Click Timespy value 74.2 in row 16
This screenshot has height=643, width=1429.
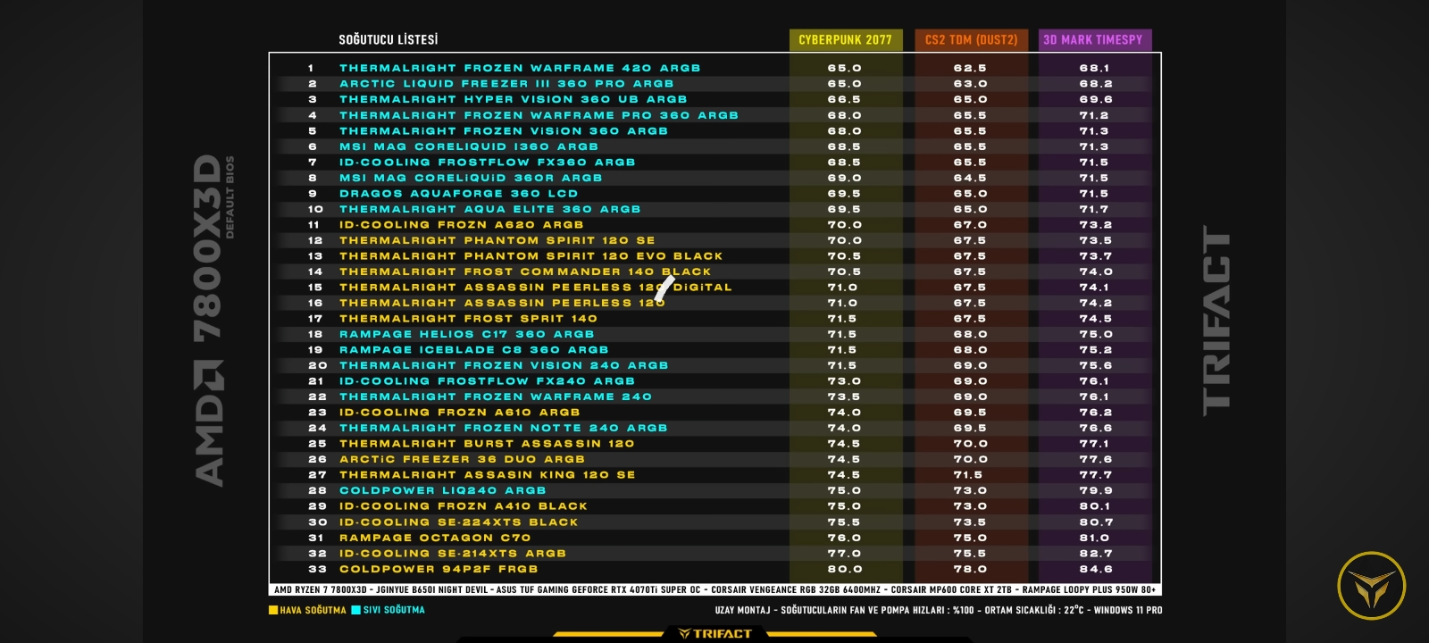1096,303
